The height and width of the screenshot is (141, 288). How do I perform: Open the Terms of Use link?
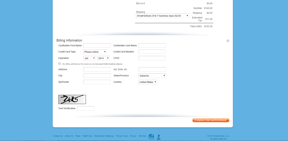coord(121,136)
